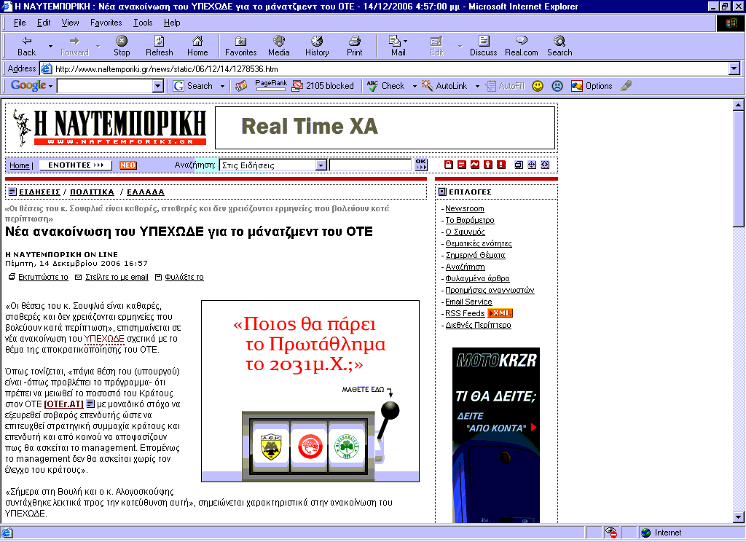This screenshot has width=746, height=542.
Task: Click the ΠΟΛΙΤΙΚΑ breadcrumb link
Action: click(x=92, y=192)
